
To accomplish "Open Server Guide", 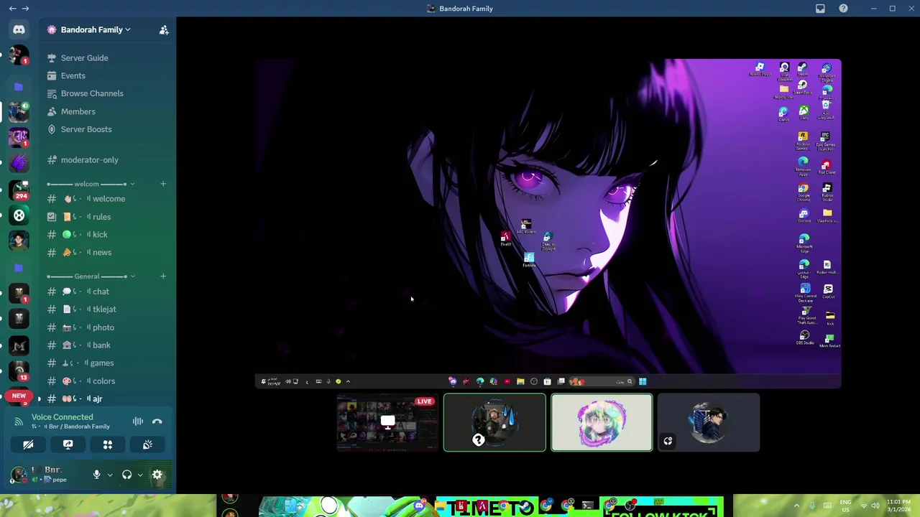I will click(x=105, y=57).
